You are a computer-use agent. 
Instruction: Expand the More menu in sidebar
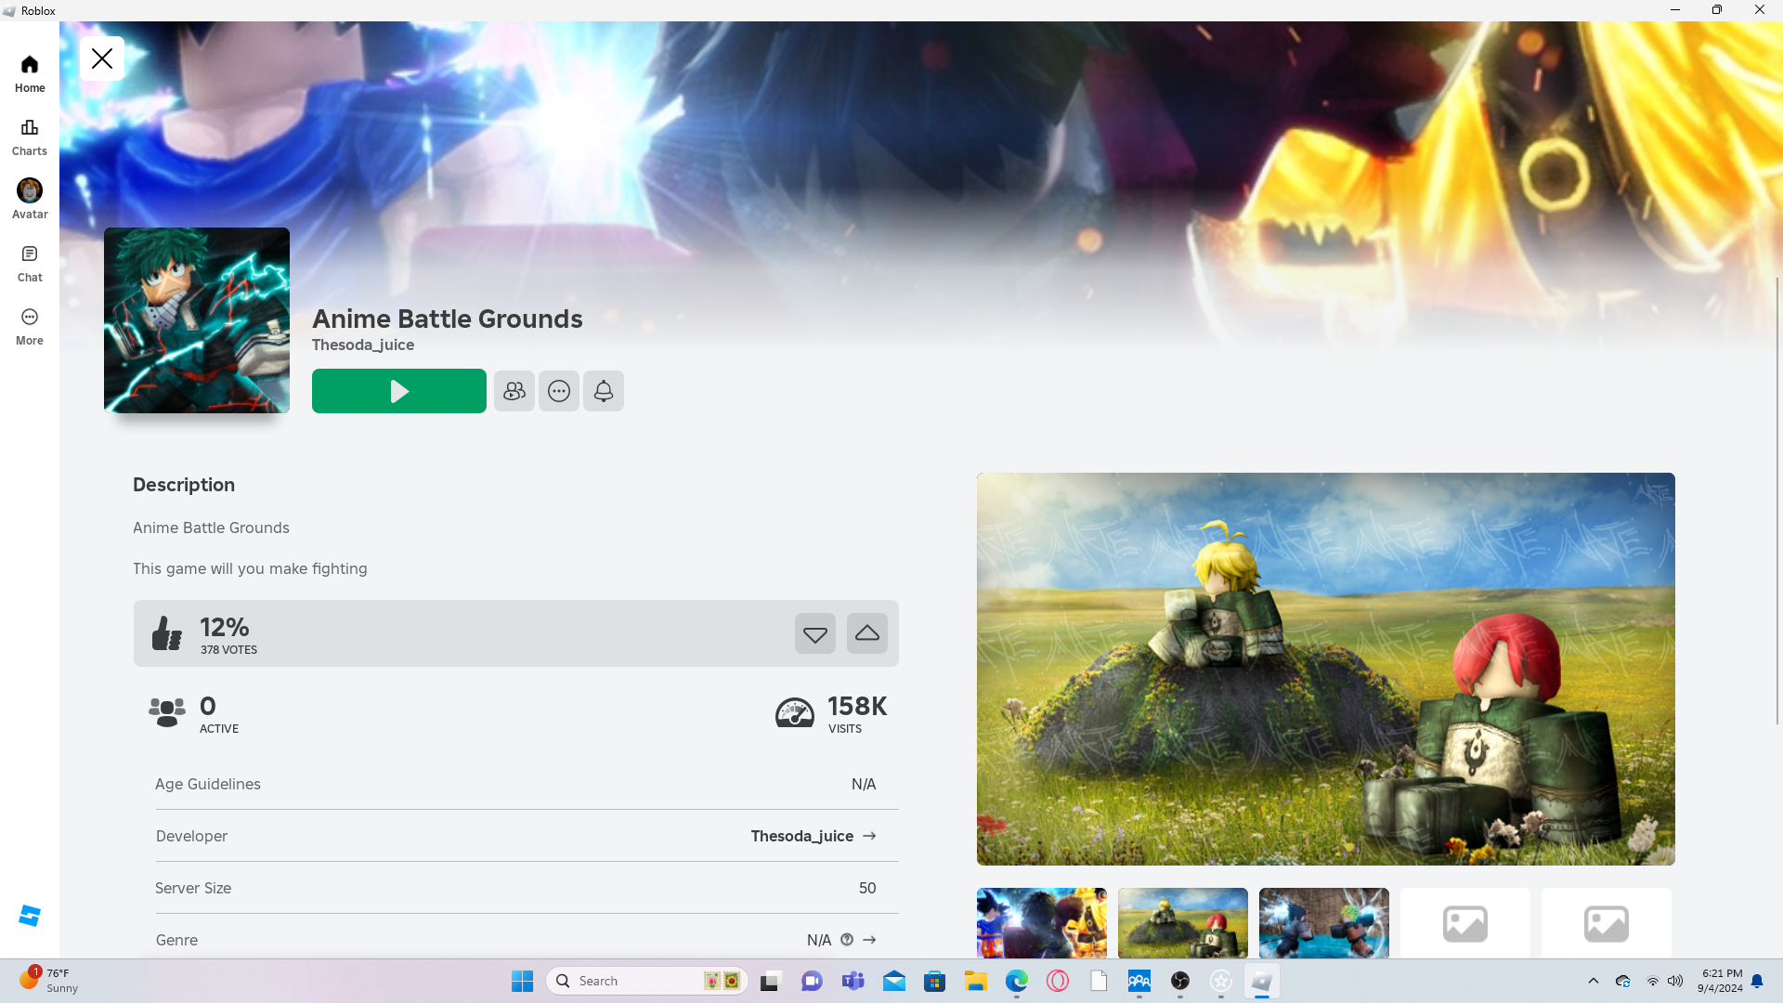click(x=30, y=326)
